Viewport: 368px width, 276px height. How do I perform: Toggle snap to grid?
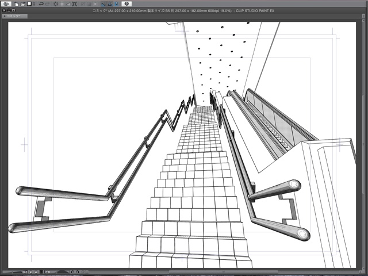(x=117, y=4)
